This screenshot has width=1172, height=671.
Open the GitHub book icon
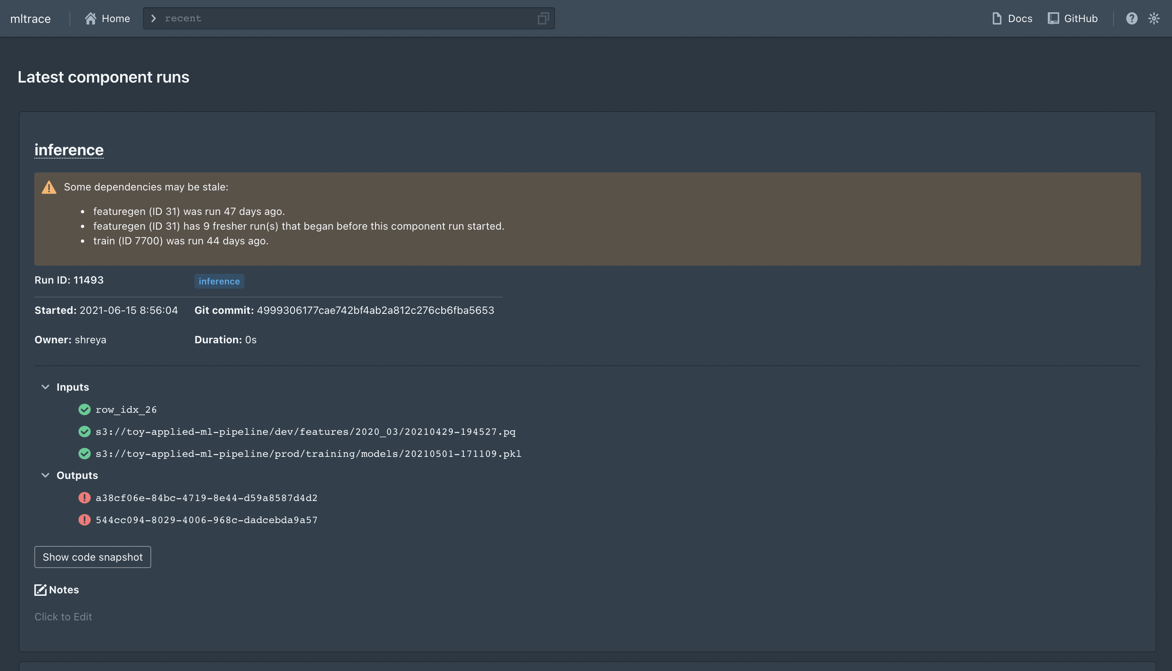pos(1053,18)
